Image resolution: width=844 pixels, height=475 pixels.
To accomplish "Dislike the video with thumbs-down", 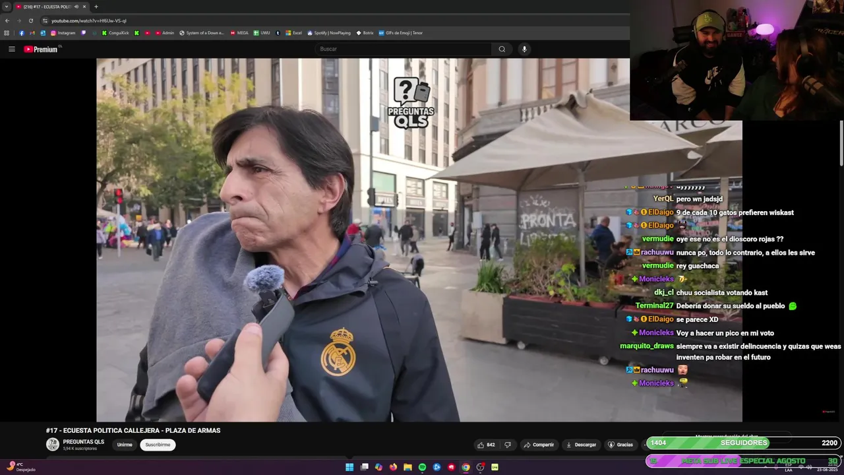I will (x=508, y=445).
